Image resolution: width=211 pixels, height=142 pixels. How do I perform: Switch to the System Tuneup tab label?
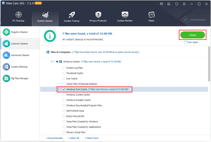72,21
